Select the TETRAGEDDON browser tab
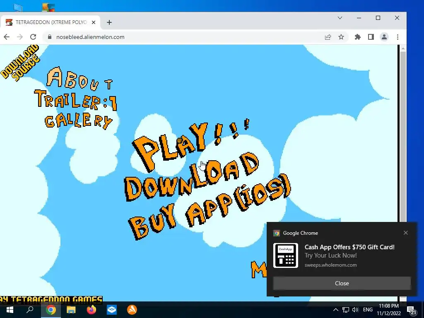This screenshot has width=424, height=318. (x=50, y=22)
